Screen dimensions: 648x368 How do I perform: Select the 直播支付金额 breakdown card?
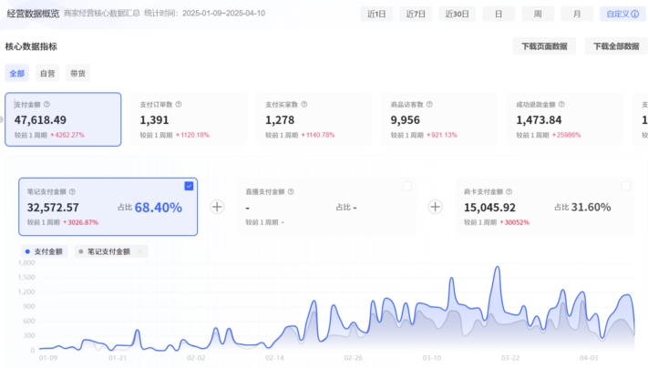pyautogui.click(x=326, y=207)
